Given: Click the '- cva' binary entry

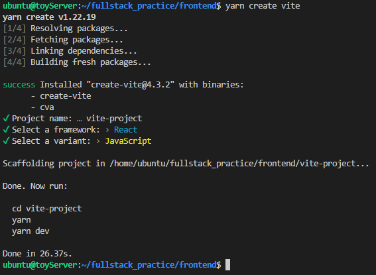Looking at the screenshot, I should (42, 107).
